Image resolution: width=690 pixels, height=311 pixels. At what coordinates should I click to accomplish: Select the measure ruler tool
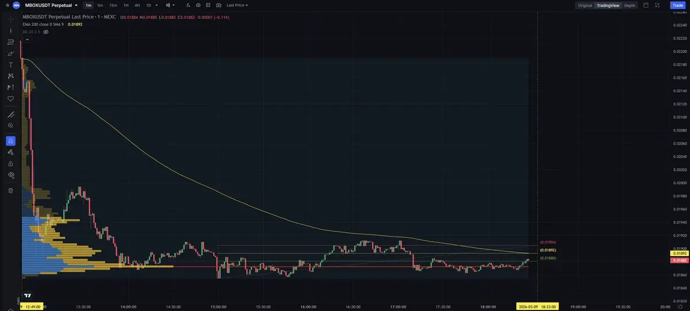pos(10,115)
